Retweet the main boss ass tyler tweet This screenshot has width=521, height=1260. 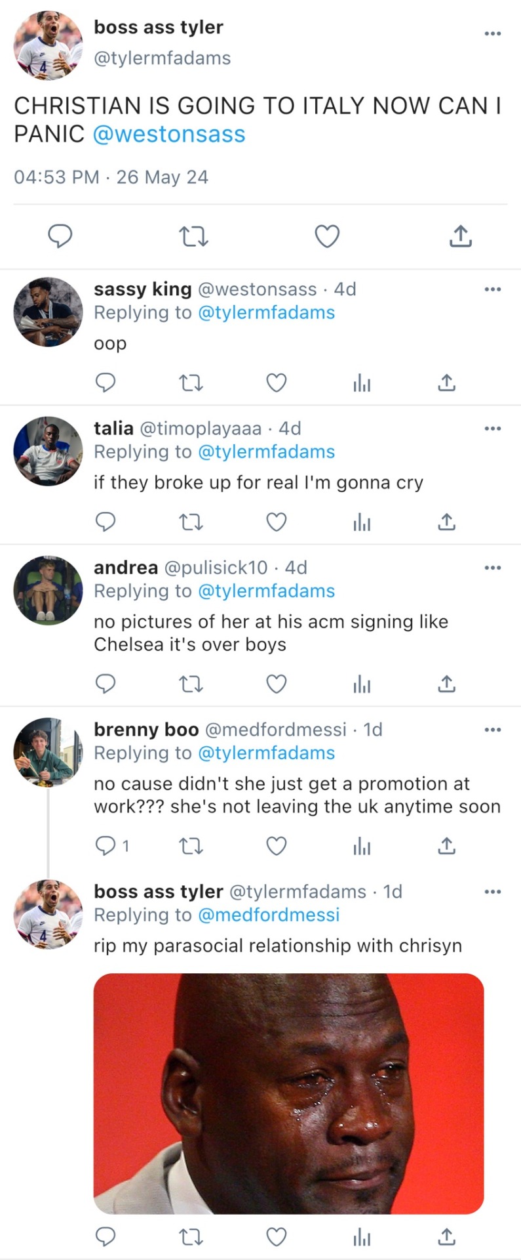(x=193, y=236)
